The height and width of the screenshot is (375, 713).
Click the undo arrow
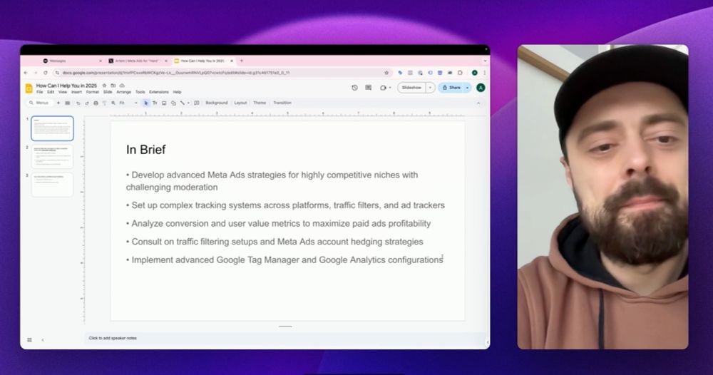(x=78, y=103)
